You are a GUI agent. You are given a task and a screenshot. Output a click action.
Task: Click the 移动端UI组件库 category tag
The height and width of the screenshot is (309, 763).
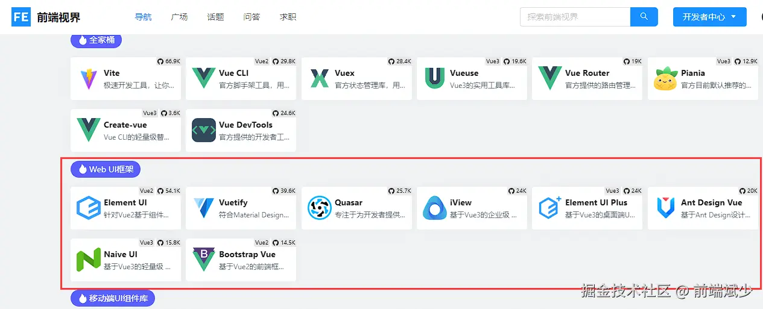click(x=113, y=298)
